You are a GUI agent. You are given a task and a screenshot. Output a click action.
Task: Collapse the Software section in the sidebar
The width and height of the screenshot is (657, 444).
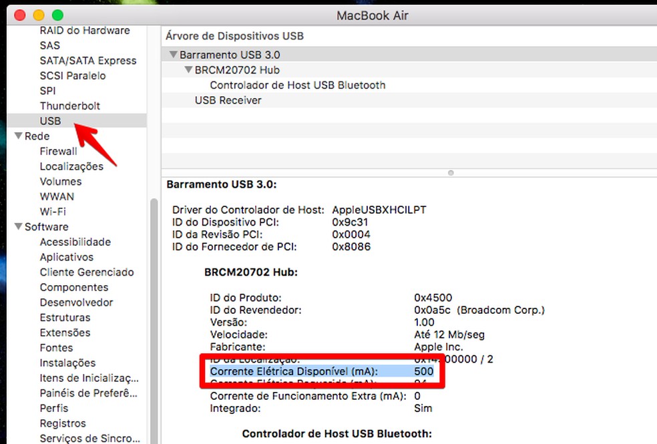(18, 227)
